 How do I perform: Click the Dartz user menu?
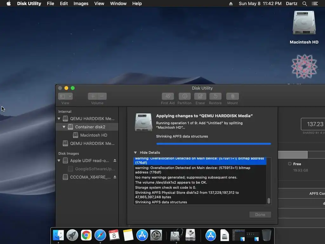(x=291, y=3)
